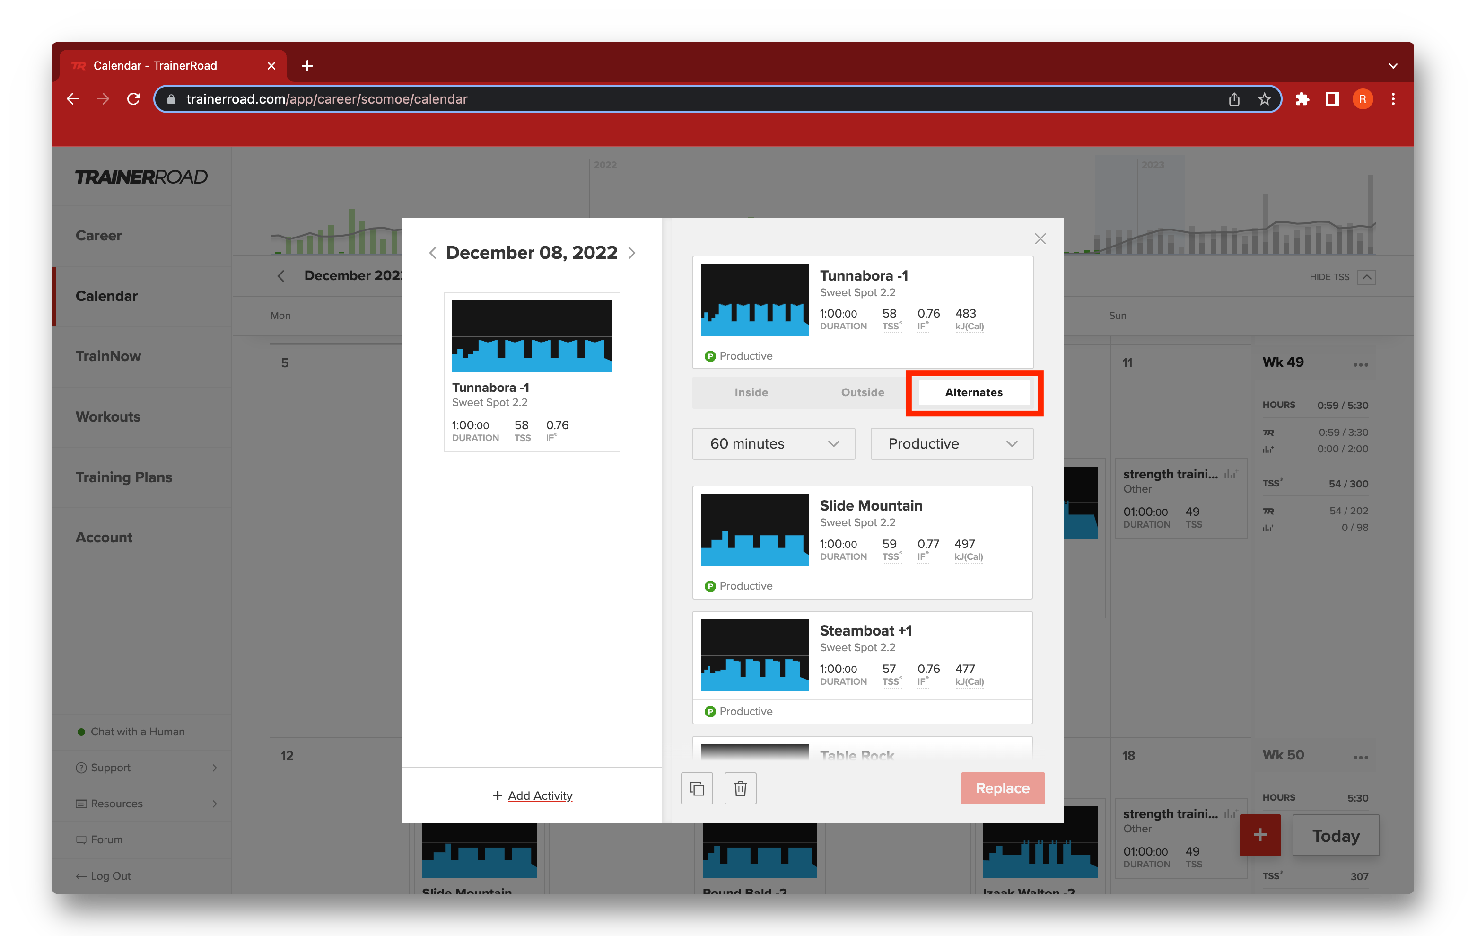
Task: Expand the tab search chevron
Action: point(1393,65)
